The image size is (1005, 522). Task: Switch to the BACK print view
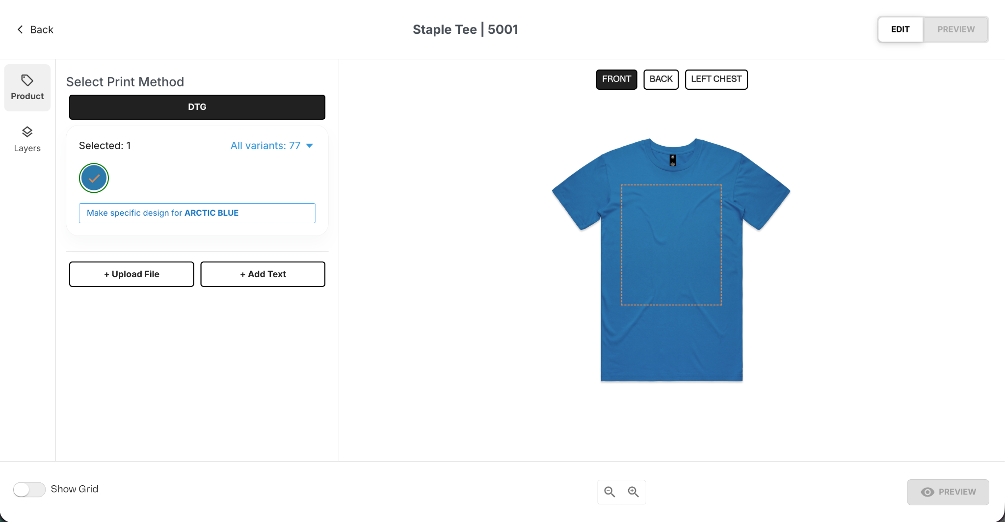click(661, 79)
